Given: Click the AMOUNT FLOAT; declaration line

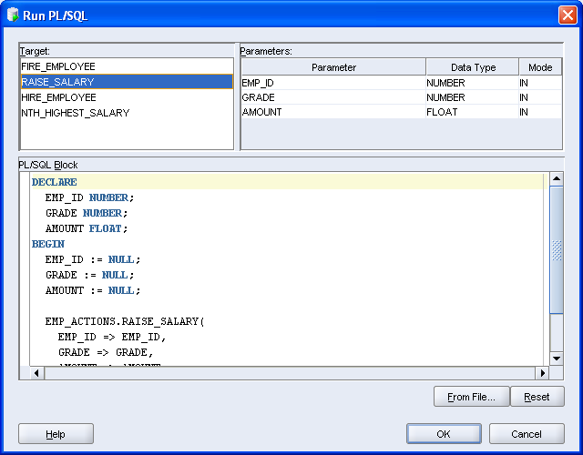Looking at the screenshot, I should 87,228.
